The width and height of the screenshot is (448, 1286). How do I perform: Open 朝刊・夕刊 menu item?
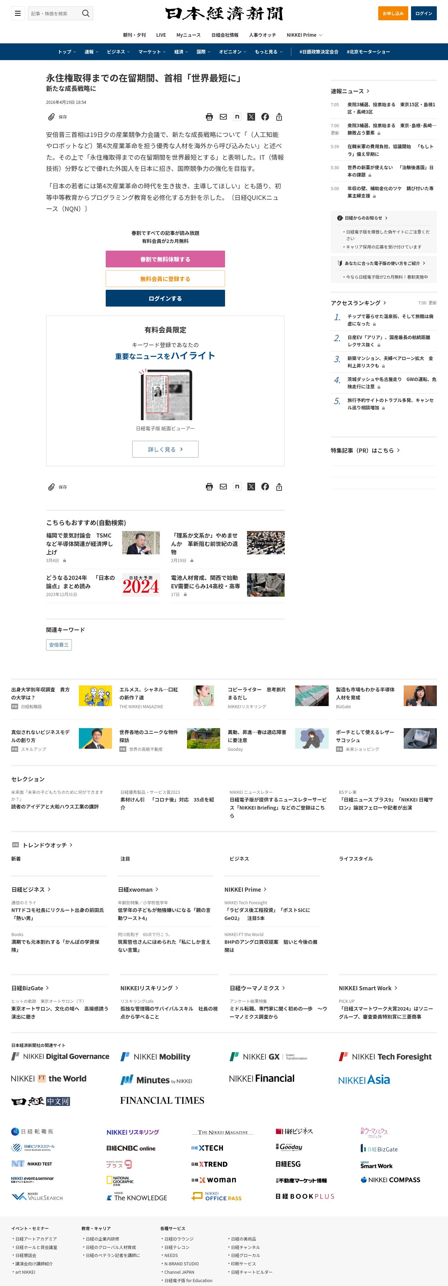pos(135,35)
